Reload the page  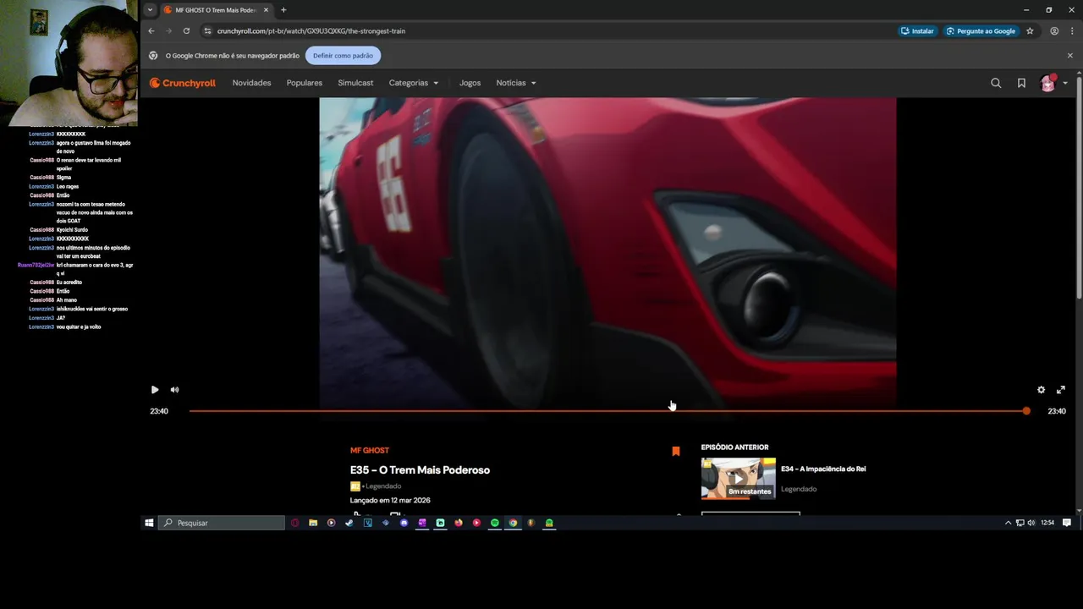(186, 31)
